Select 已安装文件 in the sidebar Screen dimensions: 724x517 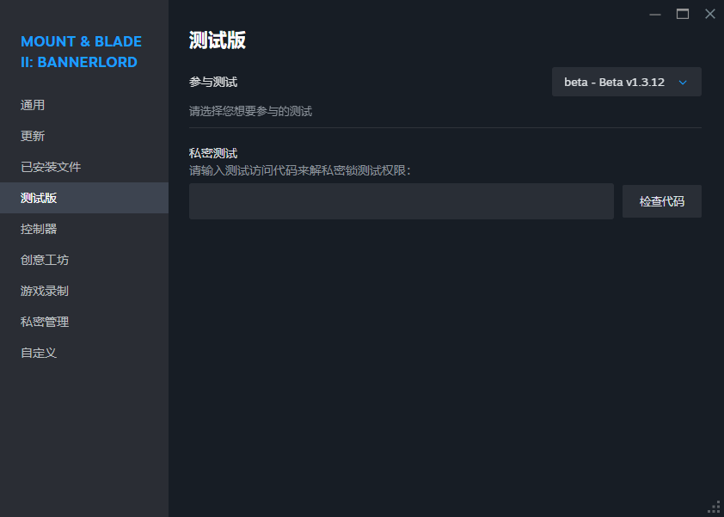tap(51, 167)
